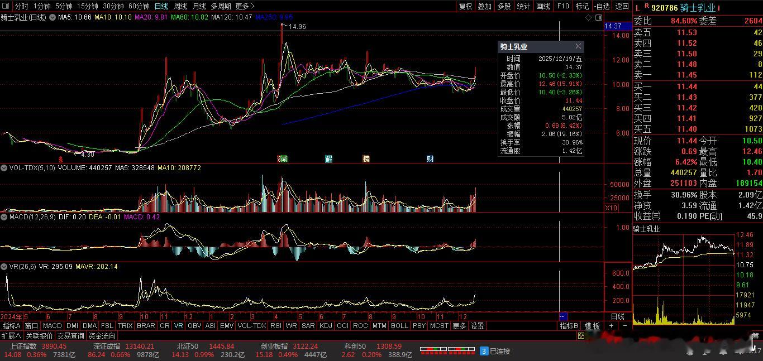Click the 标记 toolbar button
Viewport: 763px width, 361px height.
tap(582, 6)
